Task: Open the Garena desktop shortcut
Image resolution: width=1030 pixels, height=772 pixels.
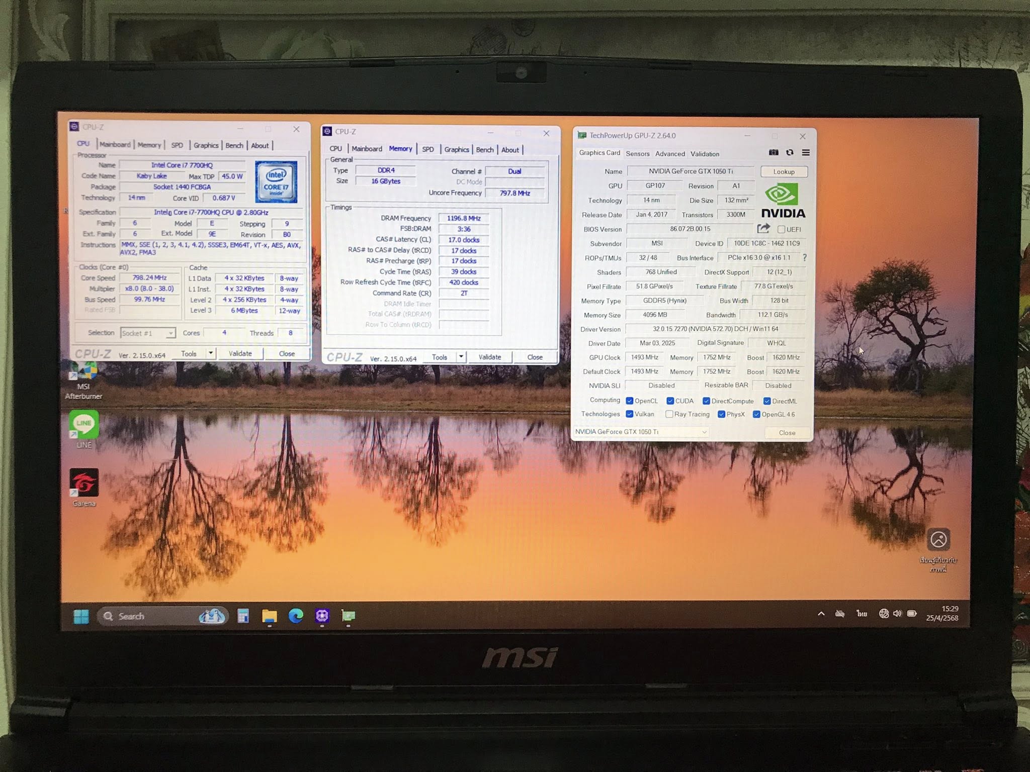Action: [84, 488]
